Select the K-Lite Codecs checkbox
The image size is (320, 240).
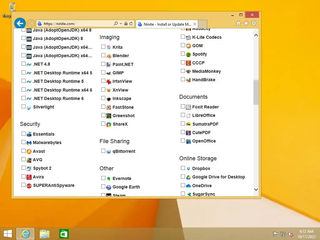click(183, 37)
